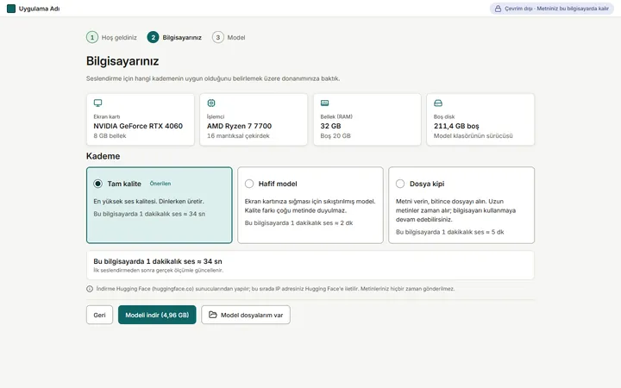Click the Hugging Face download notice text

(275, 289)
